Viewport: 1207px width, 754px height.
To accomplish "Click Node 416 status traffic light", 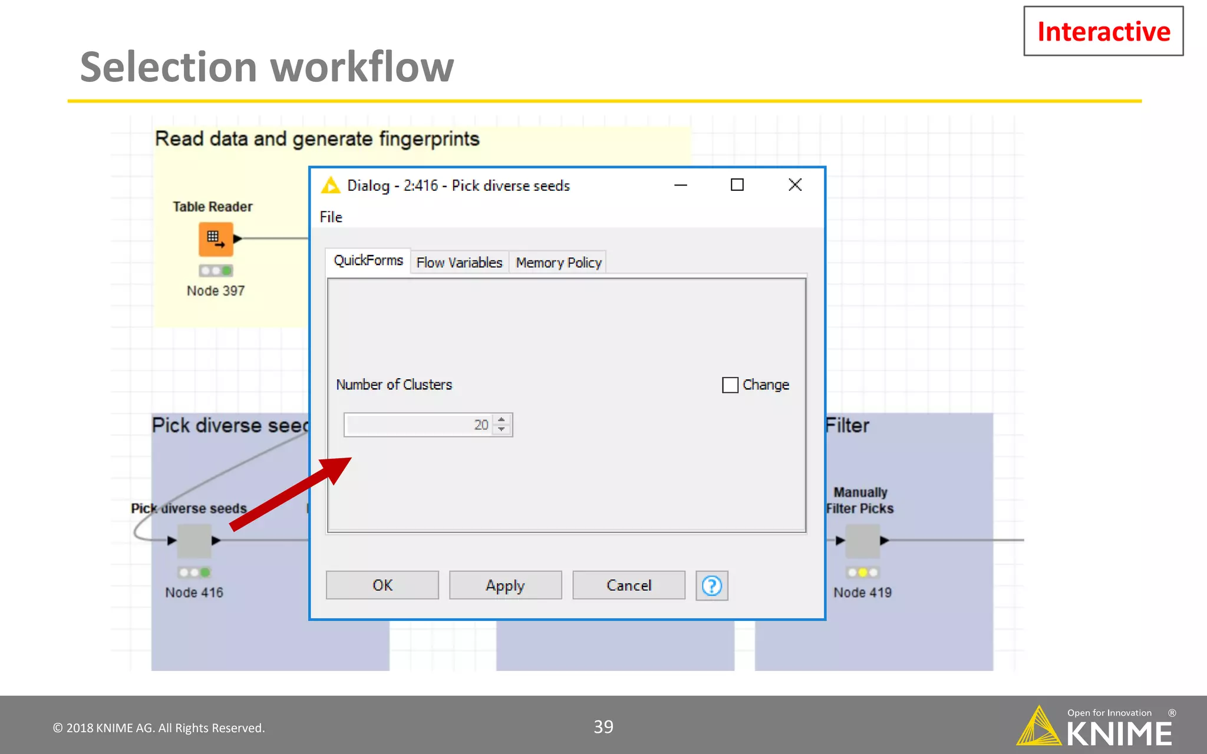I will point(194,572).
